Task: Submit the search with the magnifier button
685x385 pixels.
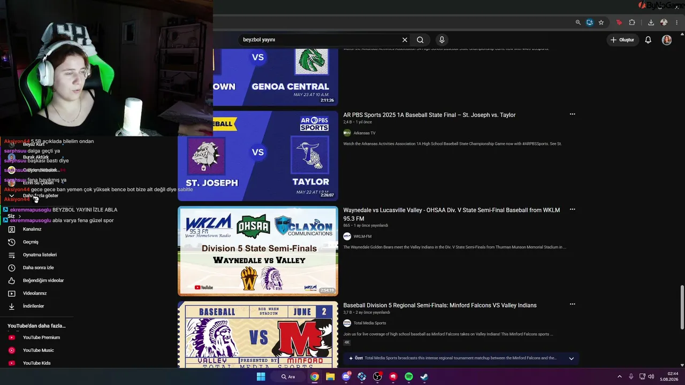Action: pos(420,40)
